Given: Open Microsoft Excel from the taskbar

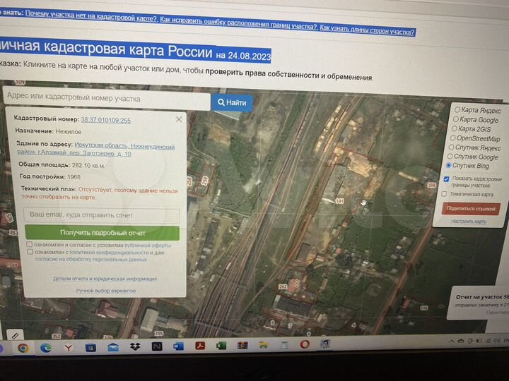Looking at the screenshot, I should (221, 346).
